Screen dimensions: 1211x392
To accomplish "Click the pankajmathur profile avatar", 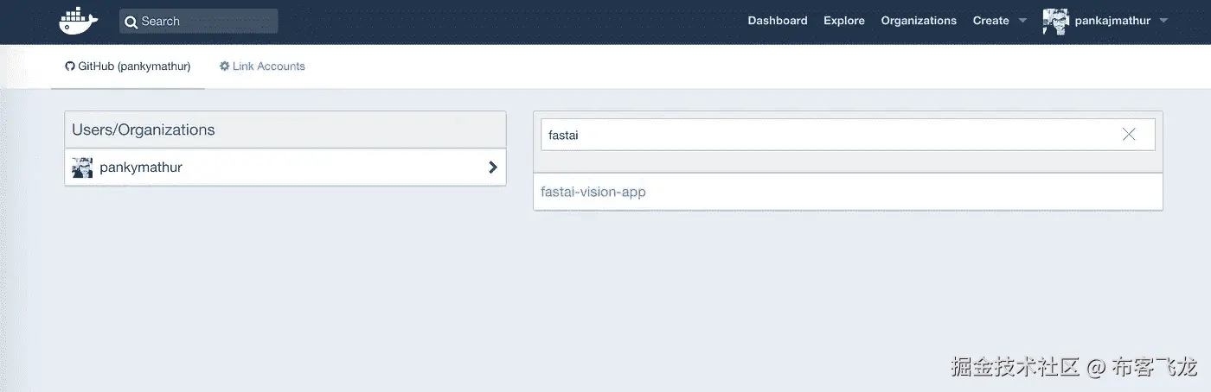I will tap(1055, 21).
